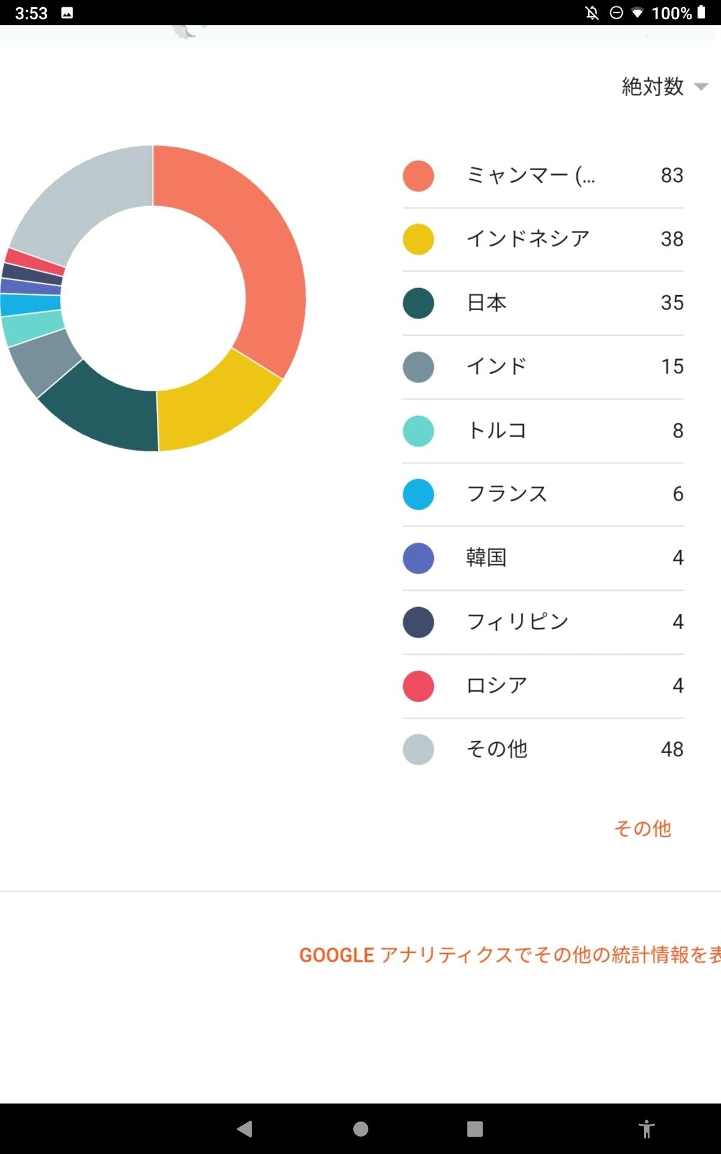Image resolution: width=721 pixels, height=1154 pixels.
Task: Open the recent apps square button
Action: (x=475, y=1129)
